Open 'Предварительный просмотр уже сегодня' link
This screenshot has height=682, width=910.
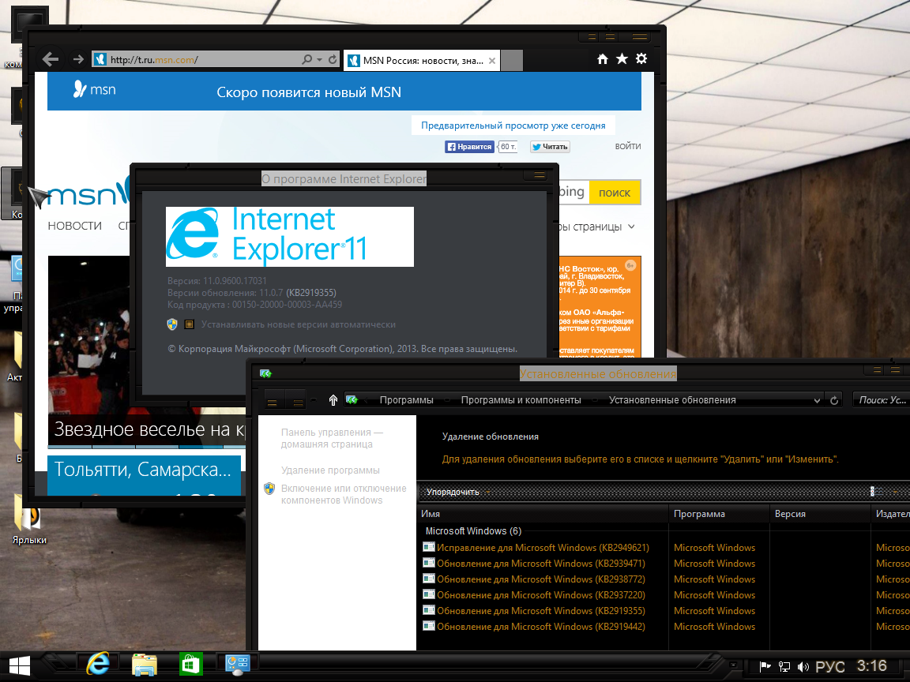(x=513, y=126)
